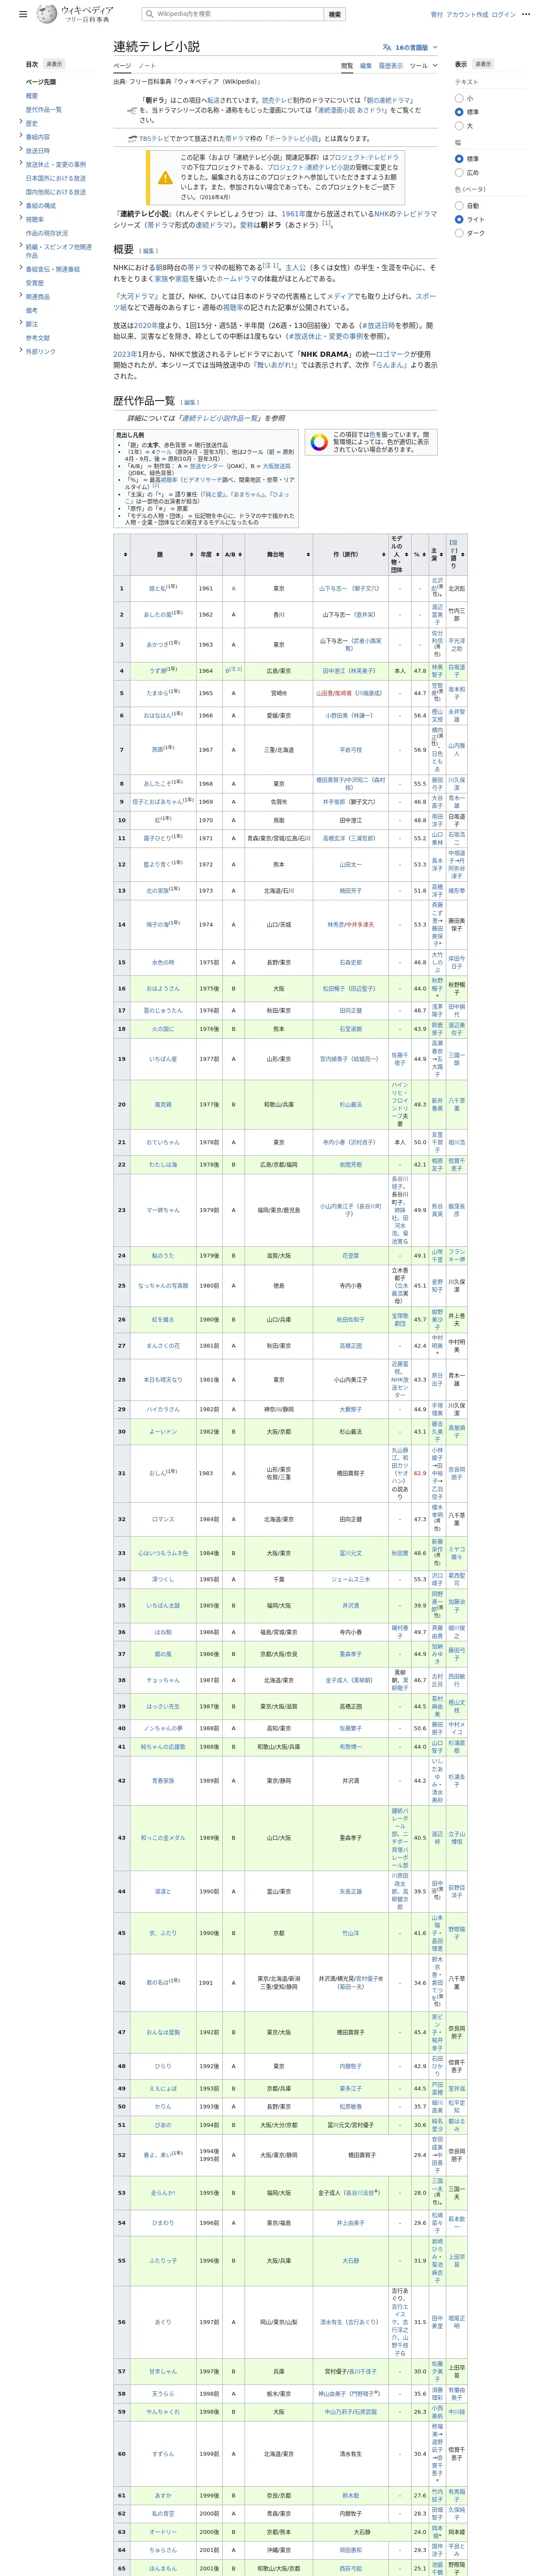Screen dimensions: 551x2576
Task: Open 娘と私 drama link in table
Action: pyautogui.click(x=158, y=588)
